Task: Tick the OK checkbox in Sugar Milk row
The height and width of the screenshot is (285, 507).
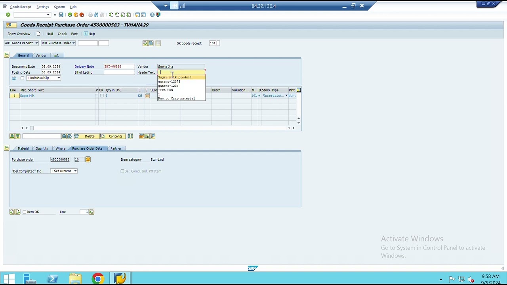Action: click(x=102, y=96)
